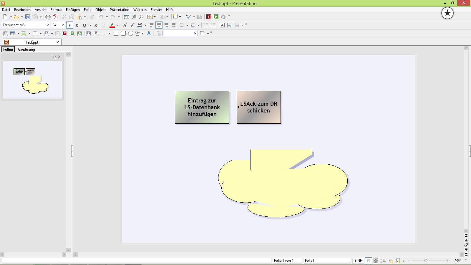Click the Decrease font size icon
Image resolution: width=471 pixels, height=265 pixels.
pos(132,25)
